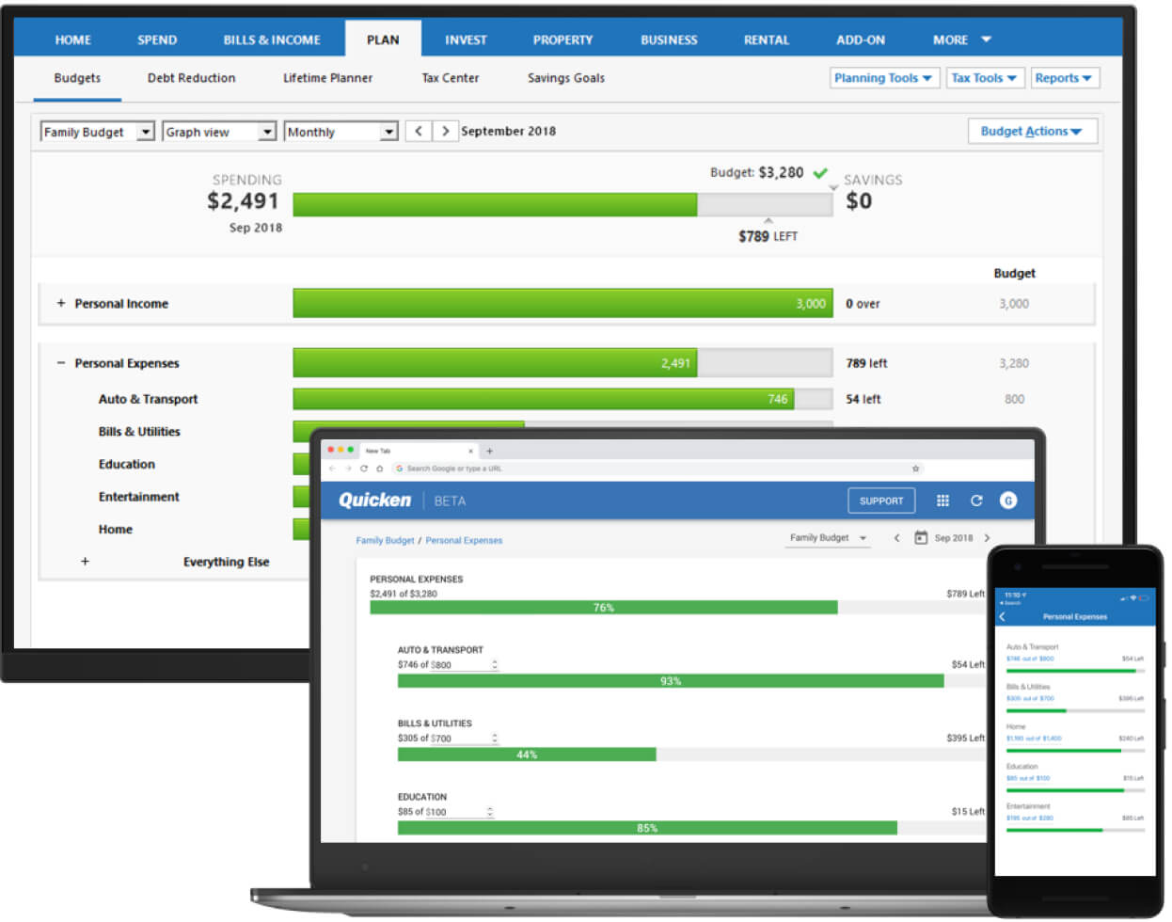The height and width of the screenshot is (922, 1172).
Task: Collapse the Personal Expenses row
Action: pos(61,362)
